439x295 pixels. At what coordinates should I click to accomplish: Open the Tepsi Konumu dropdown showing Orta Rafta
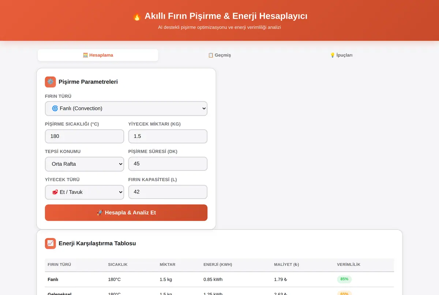tap(85, 164)
